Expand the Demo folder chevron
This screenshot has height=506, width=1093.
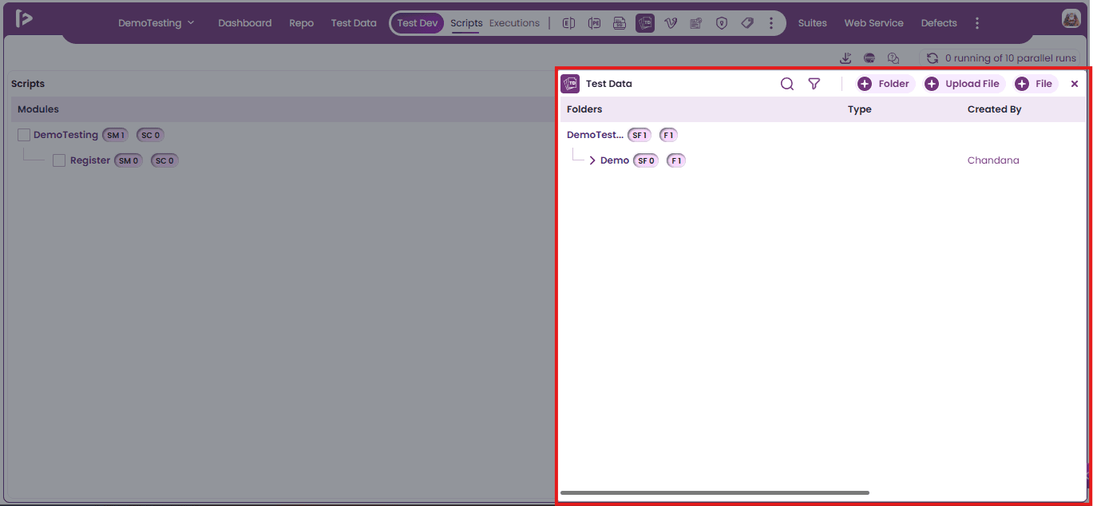592,160
